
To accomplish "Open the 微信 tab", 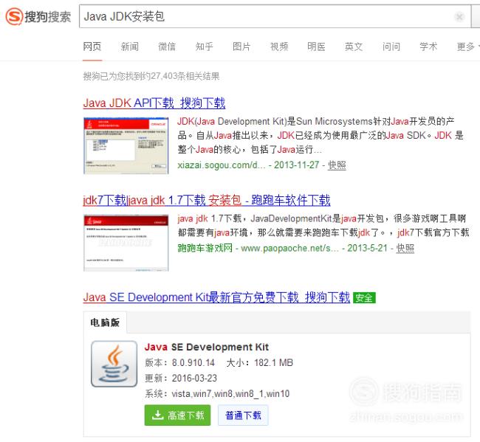I will [167, 46].
